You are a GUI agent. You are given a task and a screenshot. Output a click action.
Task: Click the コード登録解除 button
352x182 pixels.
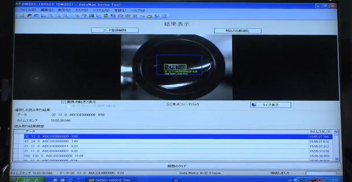pyautogui.click(x=115, y=30)
